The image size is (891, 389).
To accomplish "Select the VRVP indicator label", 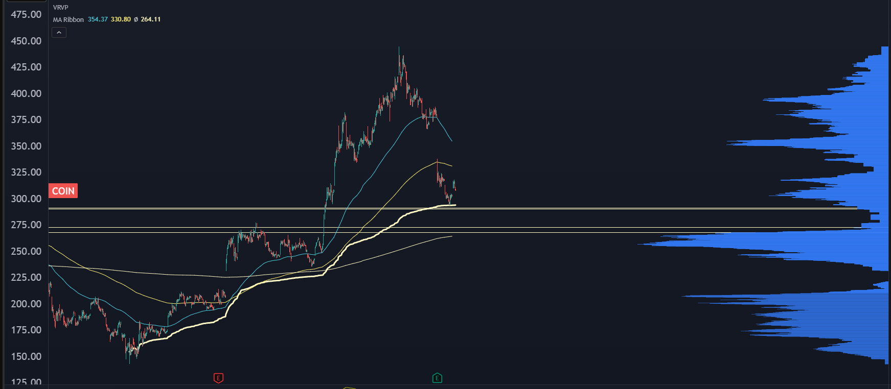I will 60,8.
